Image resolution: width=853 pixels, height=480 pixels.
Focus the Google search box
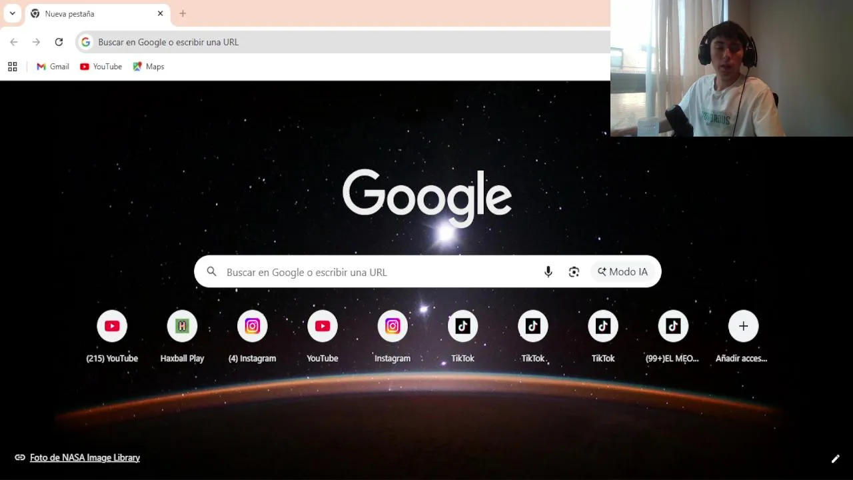point(427,271)
